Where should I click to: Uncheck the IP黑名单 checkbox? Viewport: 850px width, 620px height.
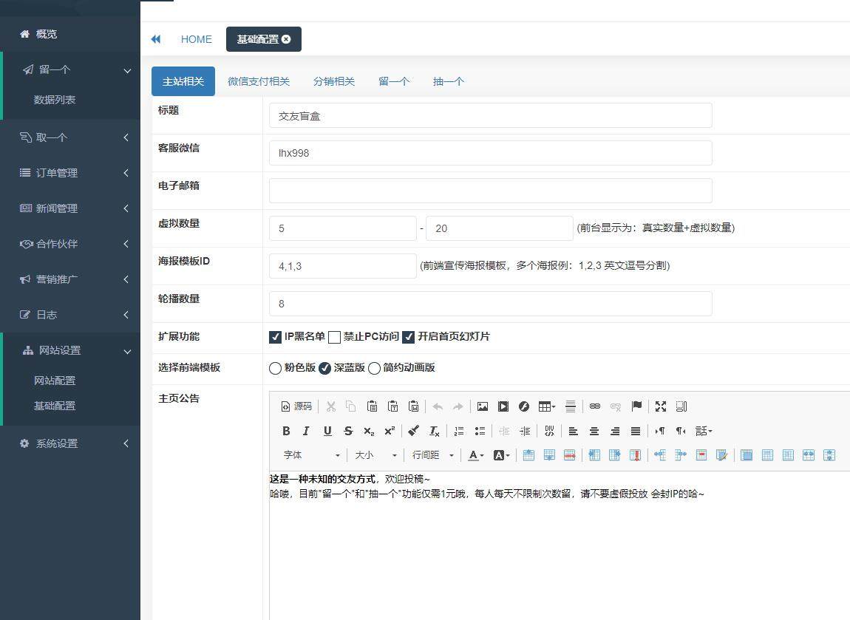pos(276,337)
